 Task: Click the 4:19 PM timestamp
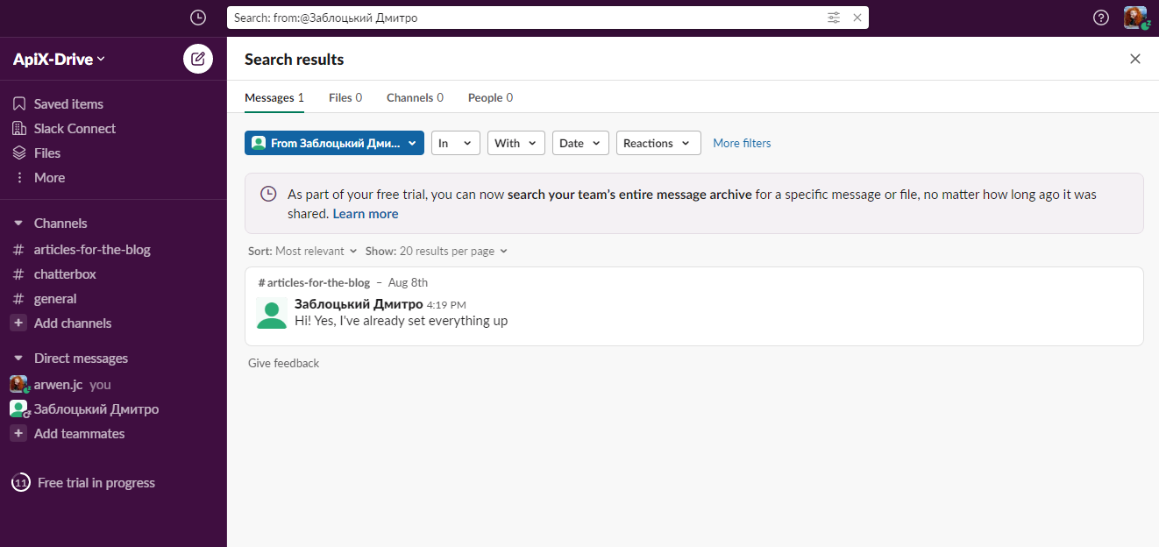point(446,305)
